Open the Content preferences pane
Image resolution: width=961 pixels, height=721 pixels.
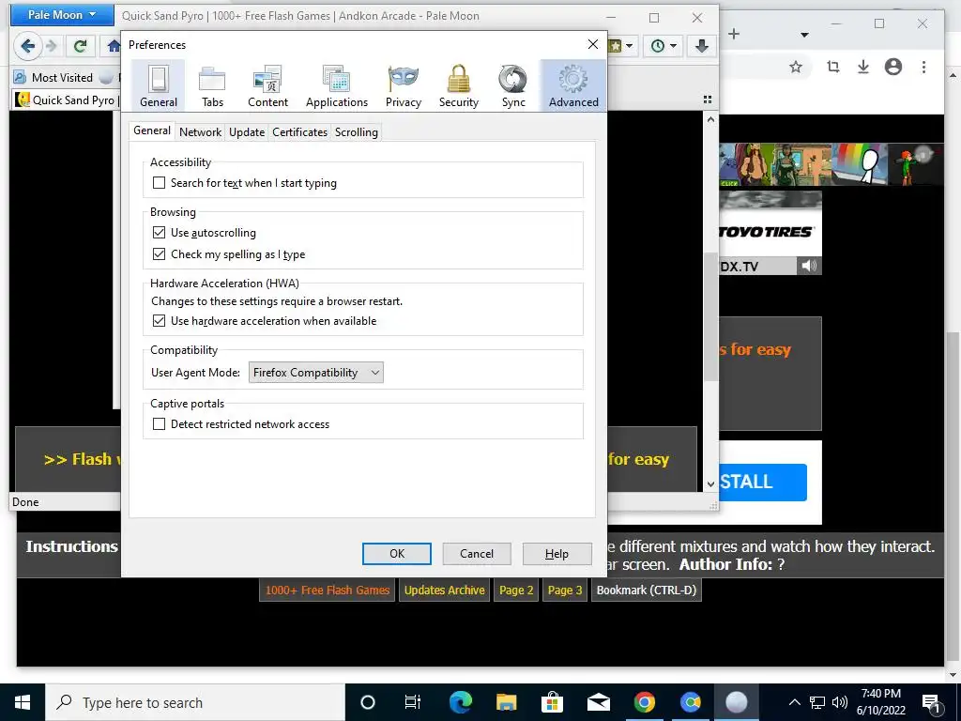[267, 85]
